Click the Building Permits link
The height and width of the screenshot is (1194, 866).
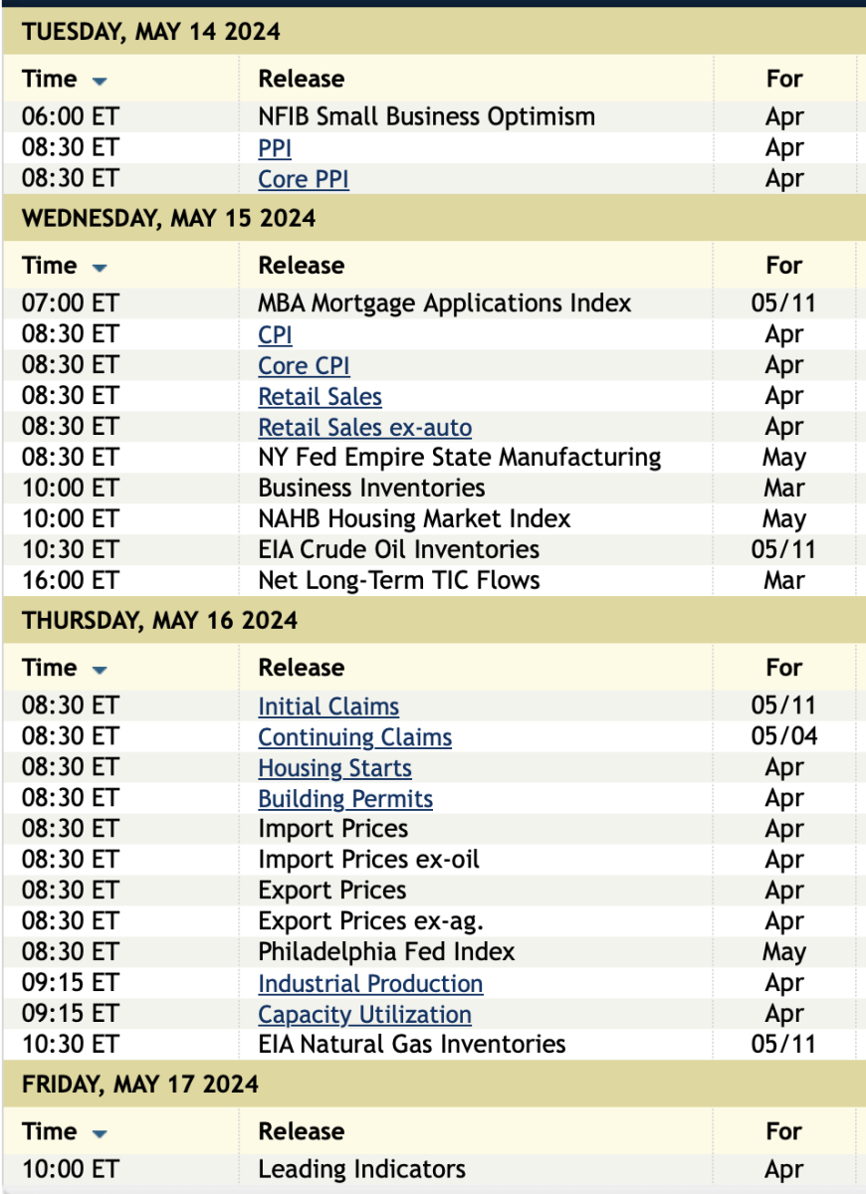(345, 799)
